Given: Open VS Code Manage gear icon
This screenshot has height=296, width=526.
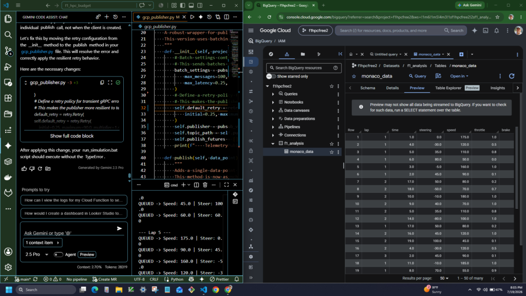Looking at the screenshot, I should [8, 267].
